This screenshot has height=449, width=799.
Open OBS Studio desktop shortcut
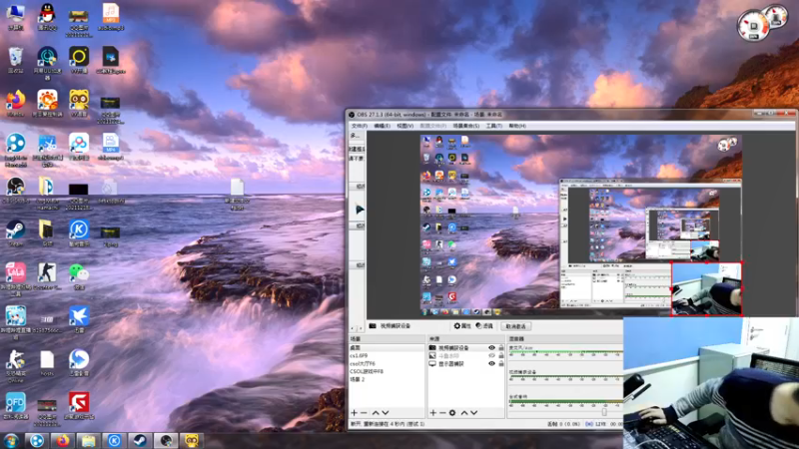point(16,190)
